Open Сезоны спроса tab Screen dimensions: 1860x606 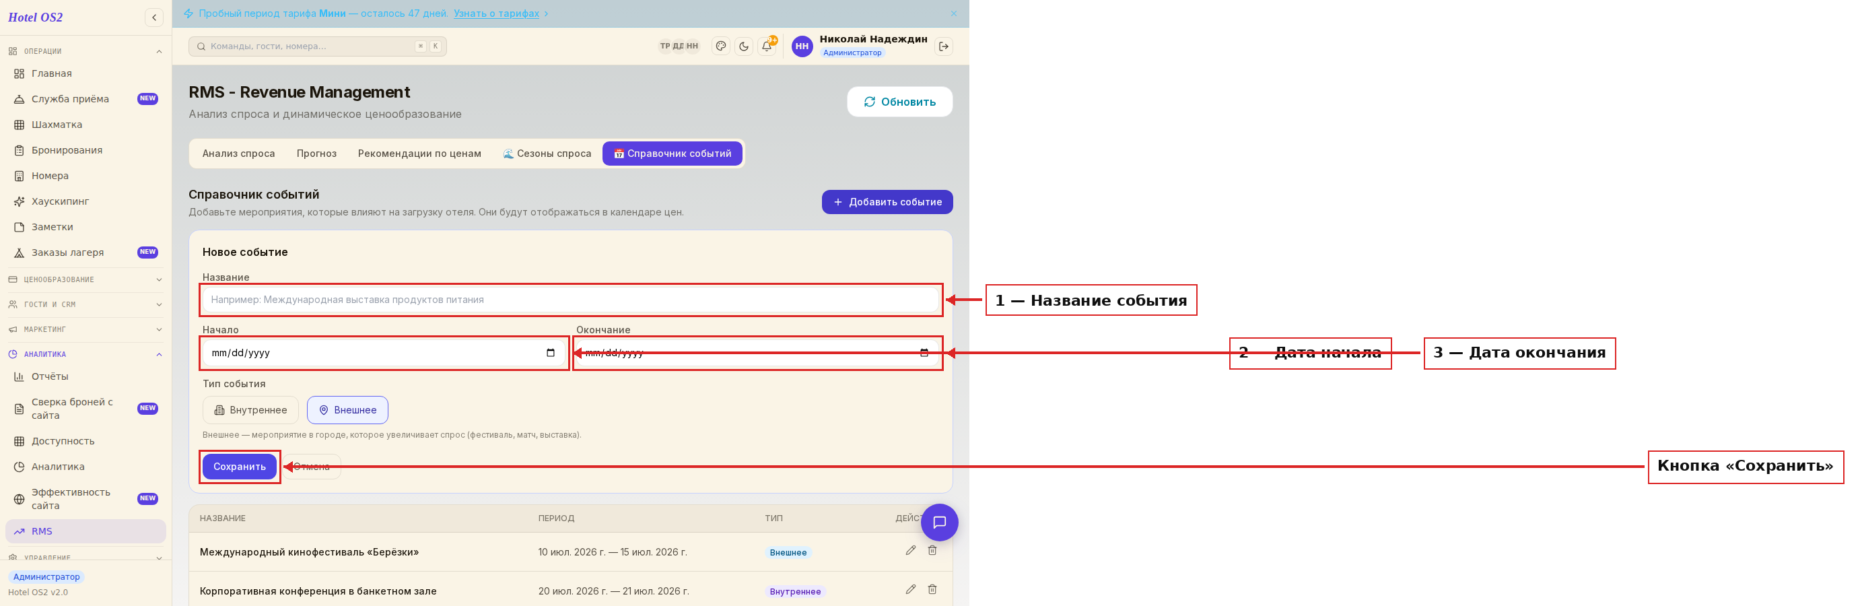point(547,154)
